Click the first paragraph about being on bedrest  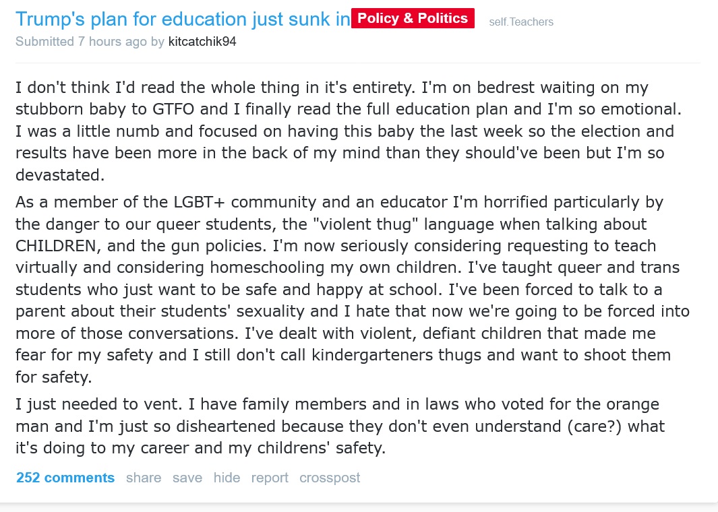pos(337,131)
